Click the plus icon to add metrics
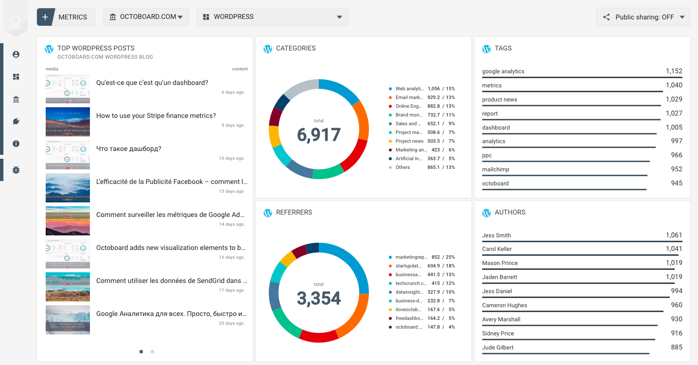Screen dimensions: 698x365 coord(45,17)
